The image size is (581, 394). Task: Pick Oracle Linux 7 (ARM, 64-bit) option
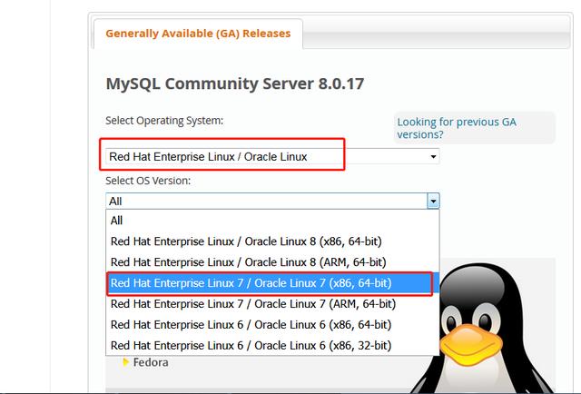coord(272,304)
